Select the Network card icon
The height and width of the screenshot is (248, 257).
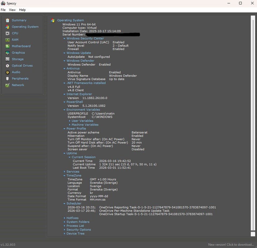click(7, 85)
